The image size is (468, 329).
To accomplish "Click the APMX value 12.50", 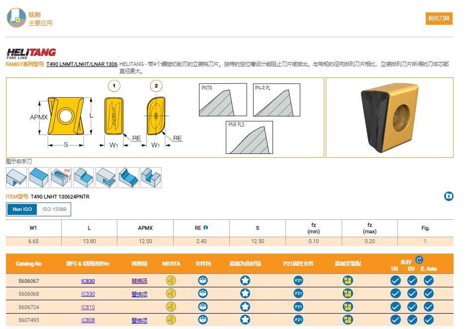I will (x=145, y=241).
